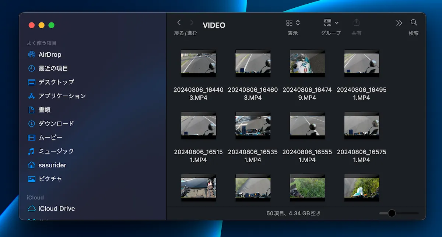Click file name 20240806_165351.MP4
The image size is (442, 237).
click(253, 156)
